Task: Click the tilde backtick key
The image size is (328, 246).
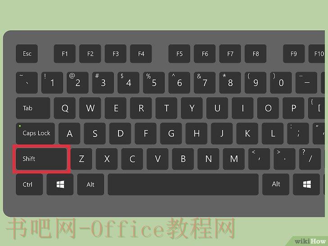Action: tap(27, 82)
